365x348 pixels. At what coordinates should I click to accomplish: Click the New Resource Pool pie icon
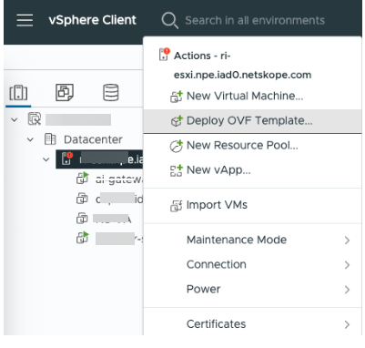(177, 146)
